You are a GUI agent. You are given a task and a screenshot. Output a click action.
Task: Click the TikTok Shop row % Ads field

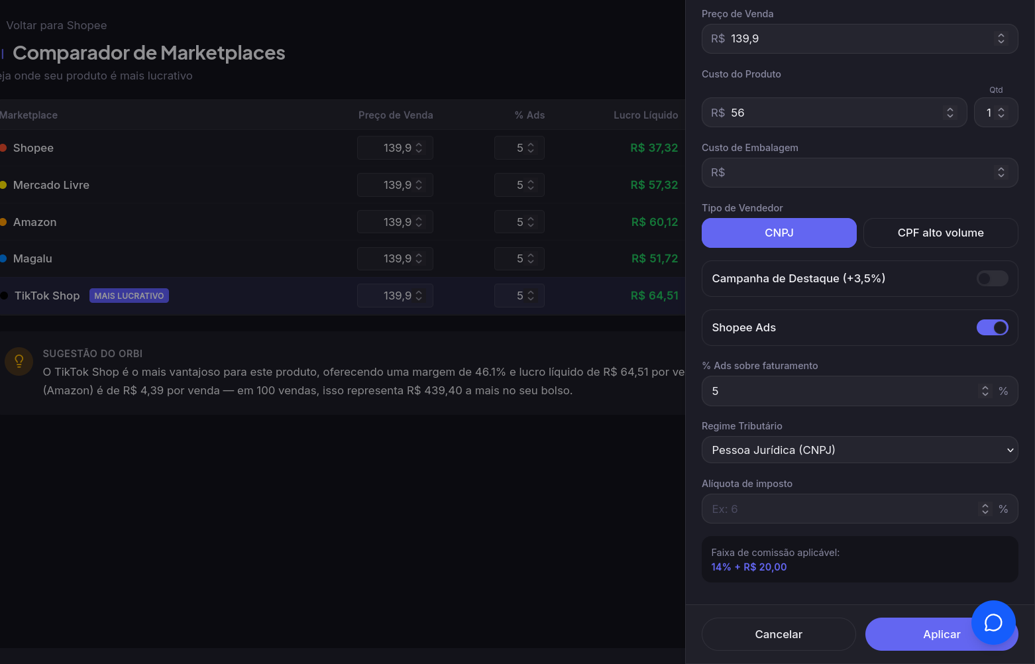519,296
